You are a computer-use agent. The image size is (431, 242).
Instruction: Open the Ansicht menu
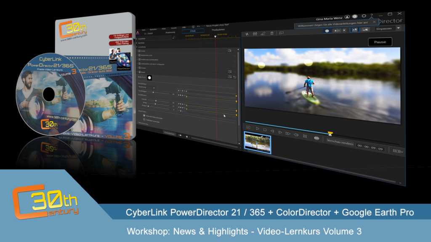click(x=174, y=28)
